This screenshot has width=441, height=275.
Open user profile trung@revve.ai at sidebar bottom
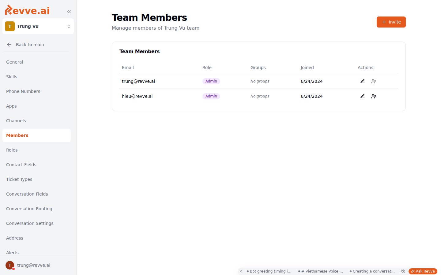pyautogui.click(x=38, y=265)
